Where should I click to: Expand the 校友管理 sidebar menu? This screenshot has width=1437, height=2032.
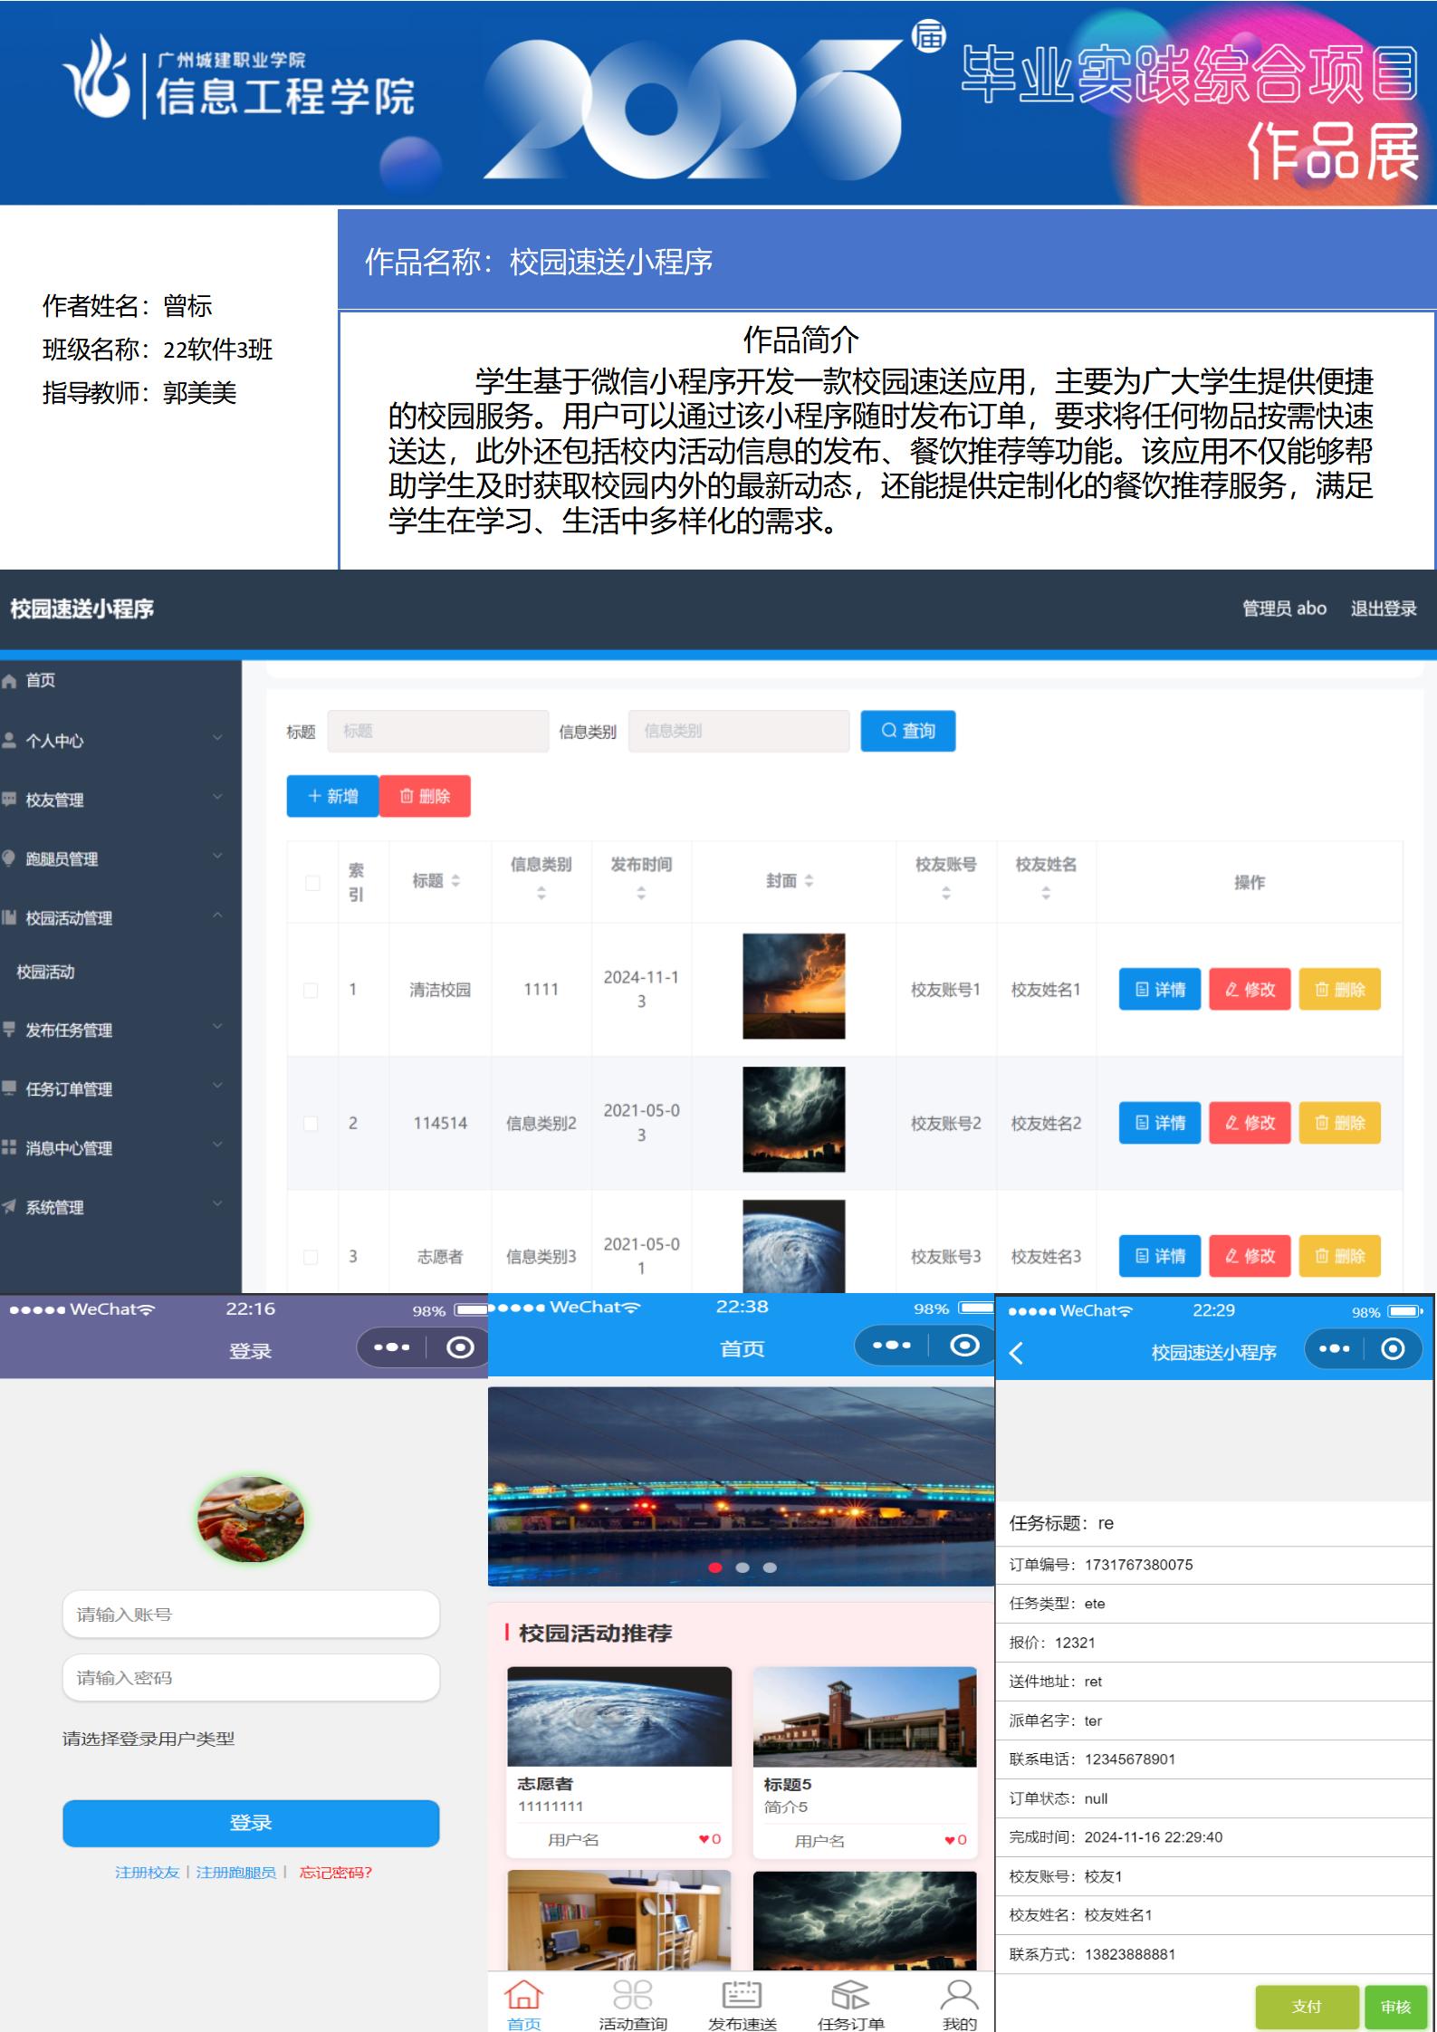pyautogui.click(x=113, y=800)
